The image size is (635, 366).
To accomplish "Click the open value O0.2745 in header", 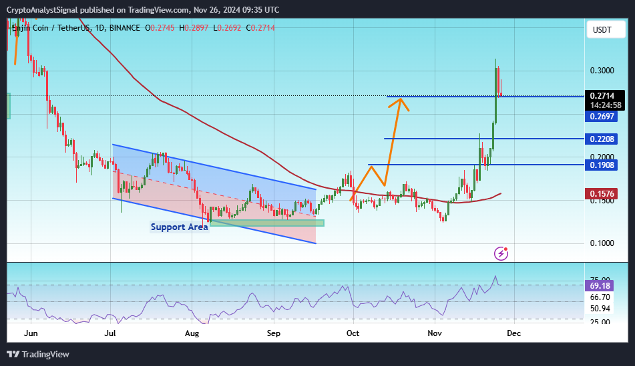I will (160, 28).
